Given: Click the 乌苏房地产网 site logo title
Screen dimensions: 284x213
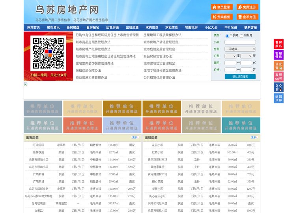Looking at the screenshot, I should pos(67,9).
